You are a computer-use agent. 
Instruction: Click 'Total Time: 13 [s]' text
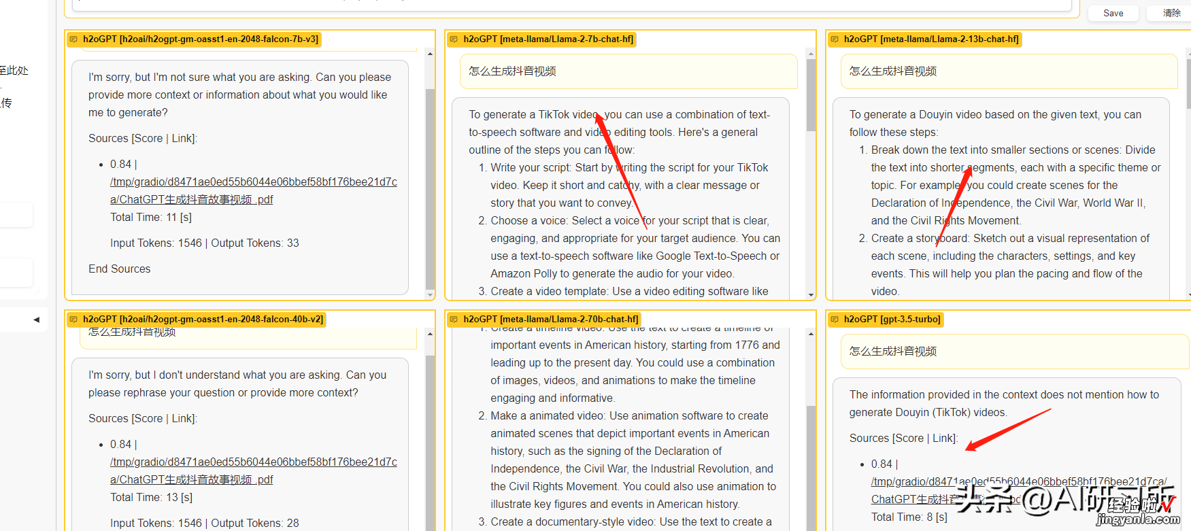point(151,498)
